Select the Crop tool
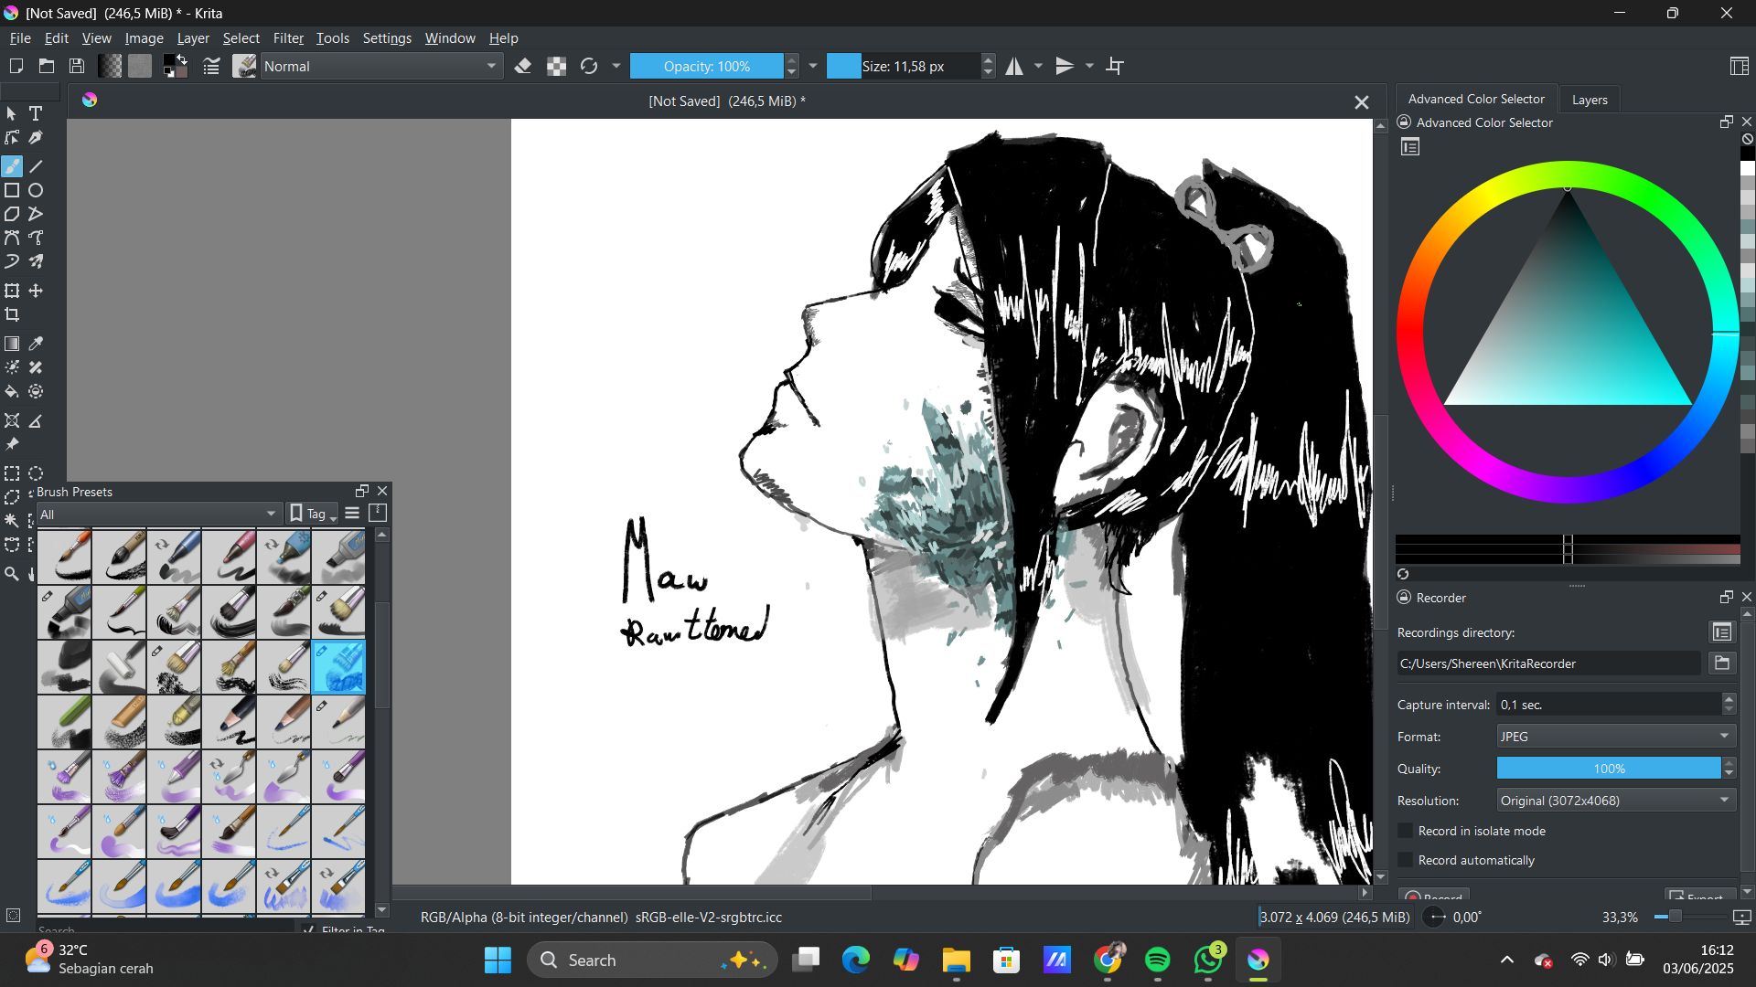Image resolution: width=1756 pixels, height=987 pixels. [12, 314]
